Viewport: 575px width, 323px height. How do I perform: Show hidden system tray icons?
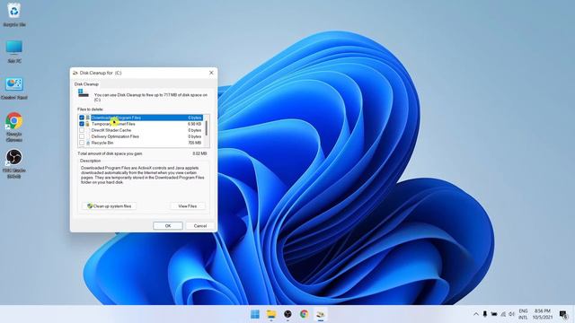[475, 314]
